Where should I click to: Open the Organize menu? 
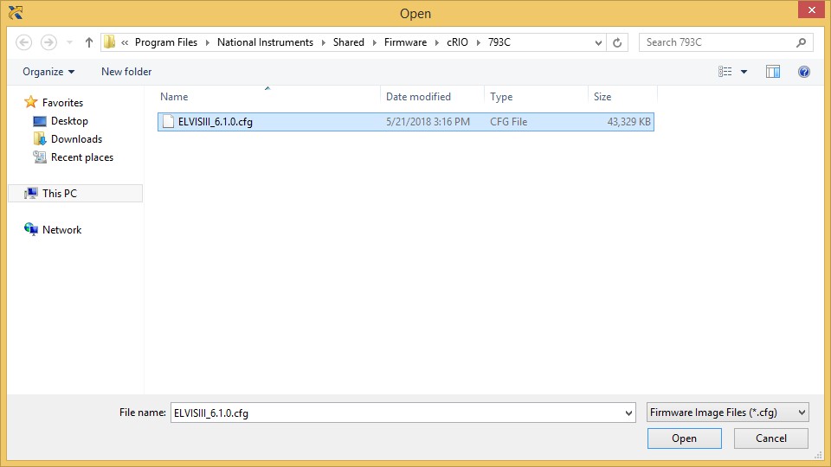48,72
